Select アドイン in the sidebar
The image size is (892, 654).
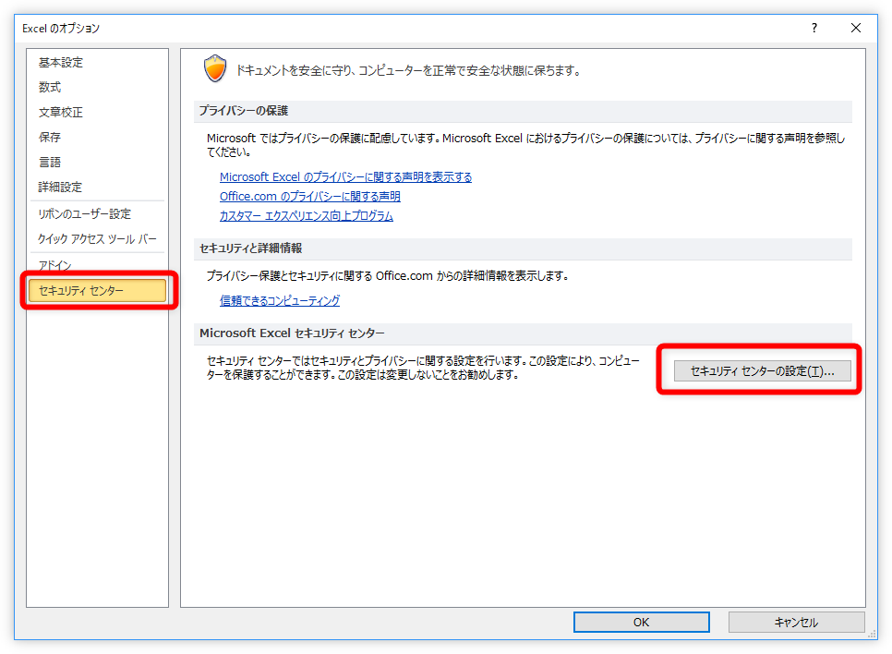(55, 266)
